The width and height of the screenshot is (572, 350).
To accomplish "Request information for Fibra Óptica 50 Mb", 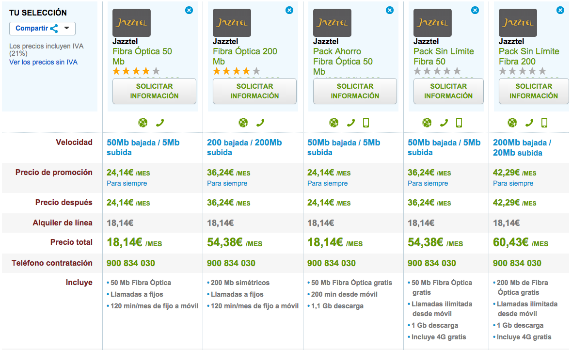I will click(x=154, y=91).
